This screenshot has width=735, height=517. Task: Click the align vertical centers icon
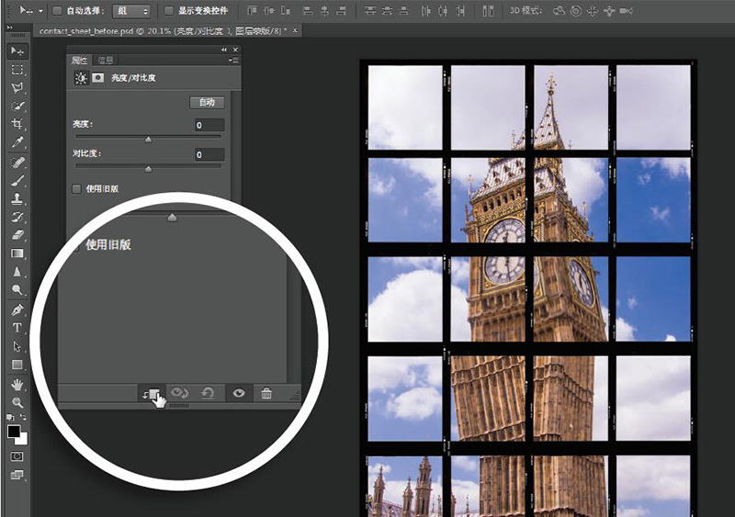coord(268,10)
